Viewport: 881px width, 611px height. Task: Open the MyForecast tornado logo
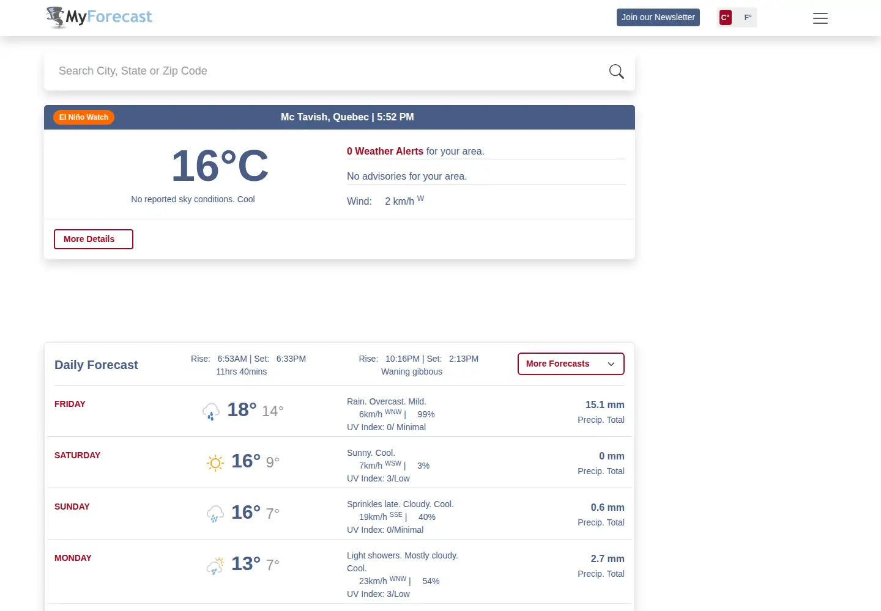pos(99,17)
